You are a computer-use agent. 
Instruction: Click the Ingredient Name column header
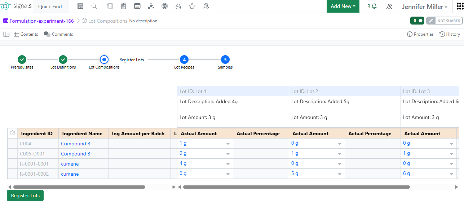pos(84,133)
